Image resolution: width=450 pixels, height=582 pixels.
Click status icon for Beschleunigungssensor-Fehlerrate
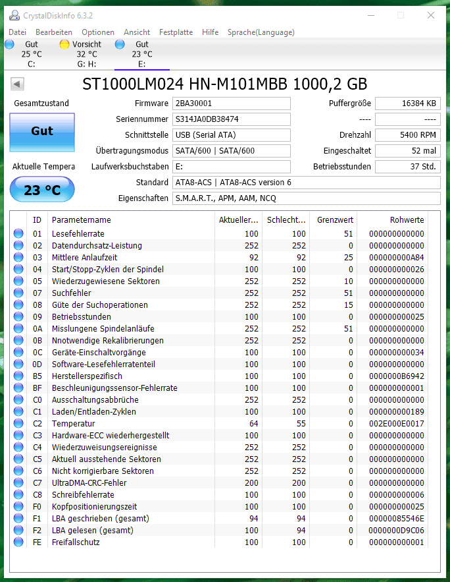(18, 388)
